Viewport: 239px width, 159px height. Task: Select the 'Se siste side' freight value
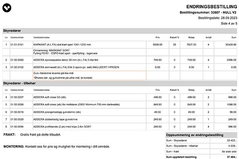click(229, 152)
